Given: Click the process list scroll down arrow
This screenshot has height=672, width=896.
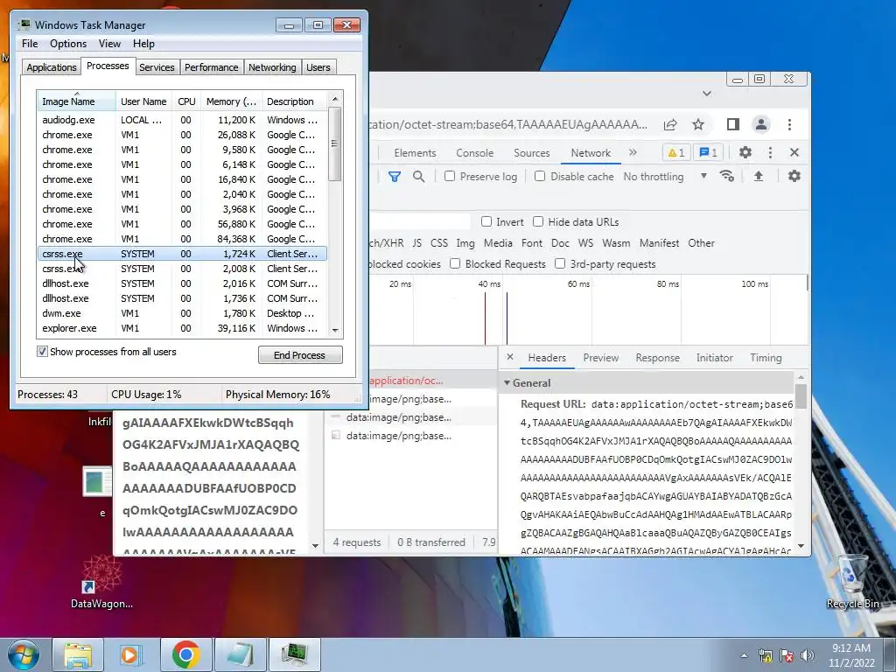Looking at the screenshot, I should [335, 330].
